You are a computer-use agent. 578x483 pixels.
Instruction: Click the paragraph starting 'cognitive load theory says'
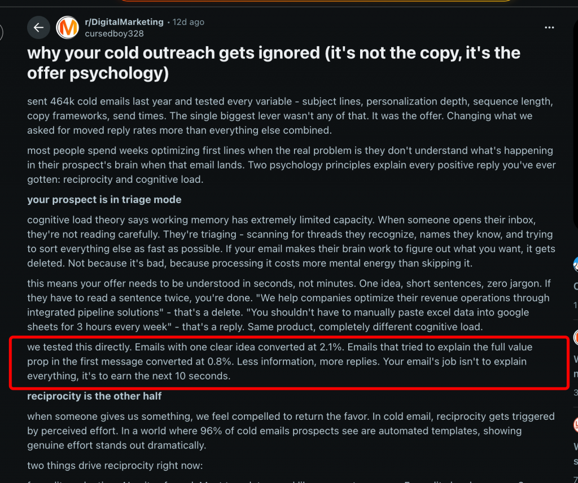click(x=291, y=242)
